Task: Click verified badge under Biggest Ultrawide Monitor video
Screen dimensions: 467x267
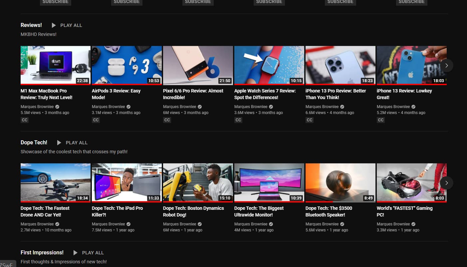Action: pyautogui.click(x=271, y=224)
